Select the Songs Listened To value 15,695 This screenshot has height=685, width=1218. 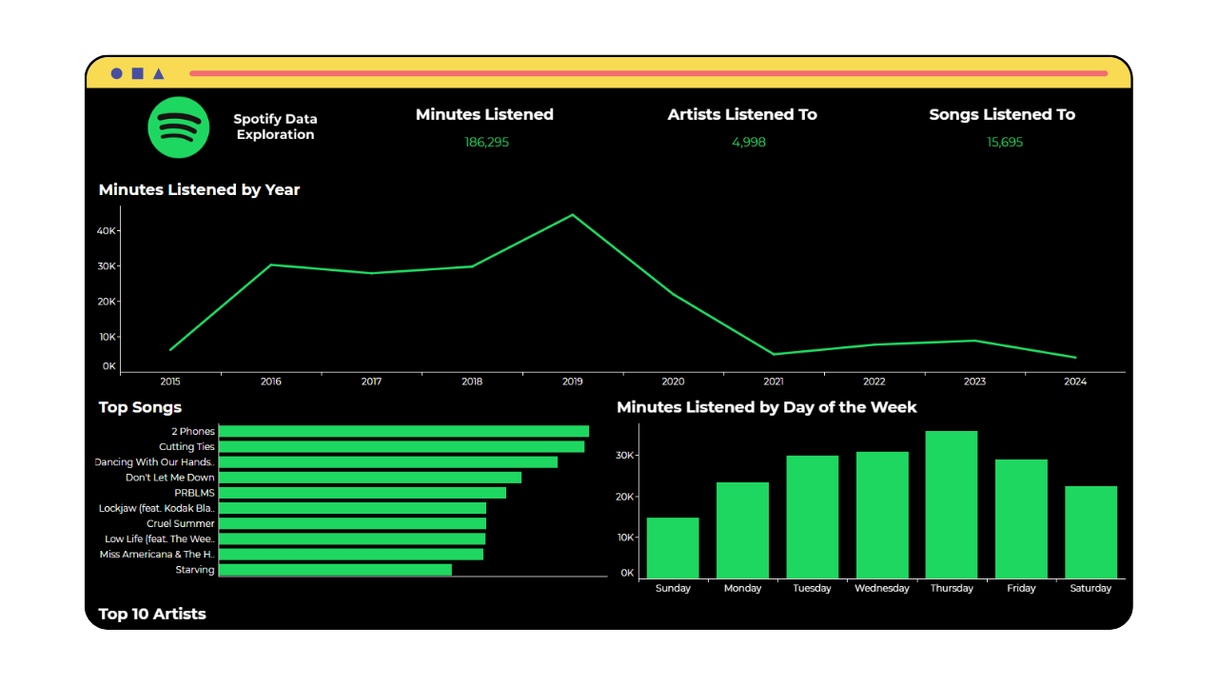coord(1005,142)
